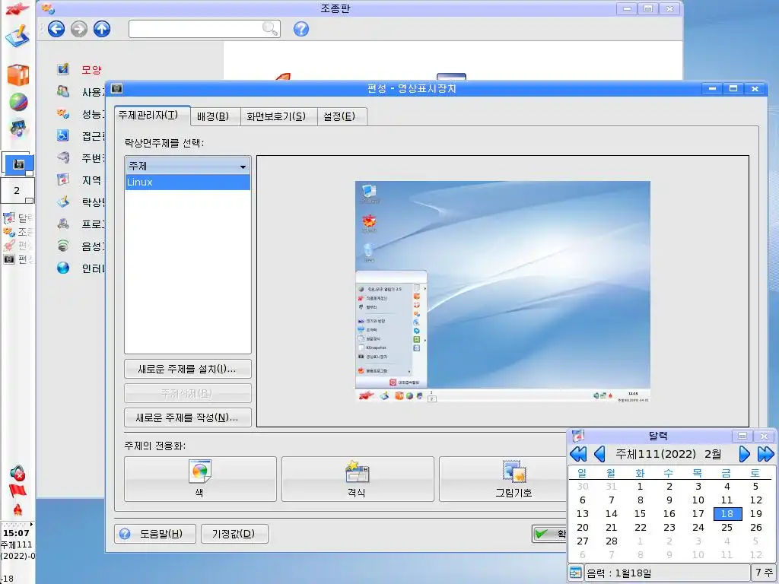779x584 pixels.
Task: Click 새로운 주제를 설치(I)... button
Action: pos(188,369)
